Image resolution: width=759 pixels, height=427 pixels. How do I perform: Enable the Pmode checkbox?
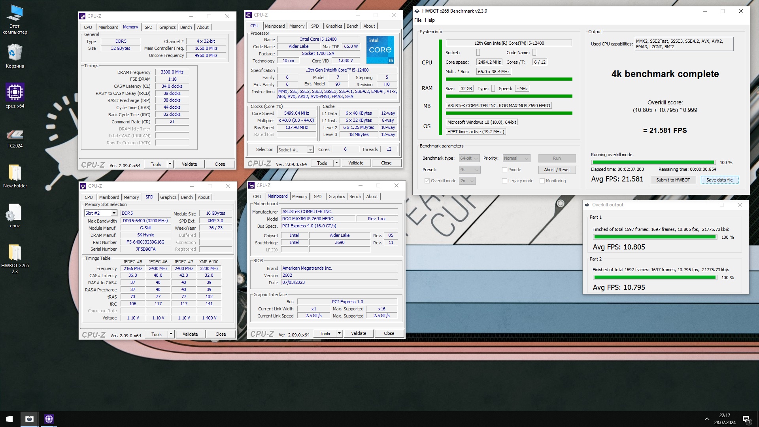tap(504, 170)
